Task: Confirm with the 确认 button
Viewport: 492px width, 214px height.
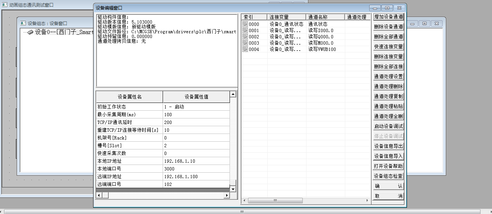Action: (388, 186)
